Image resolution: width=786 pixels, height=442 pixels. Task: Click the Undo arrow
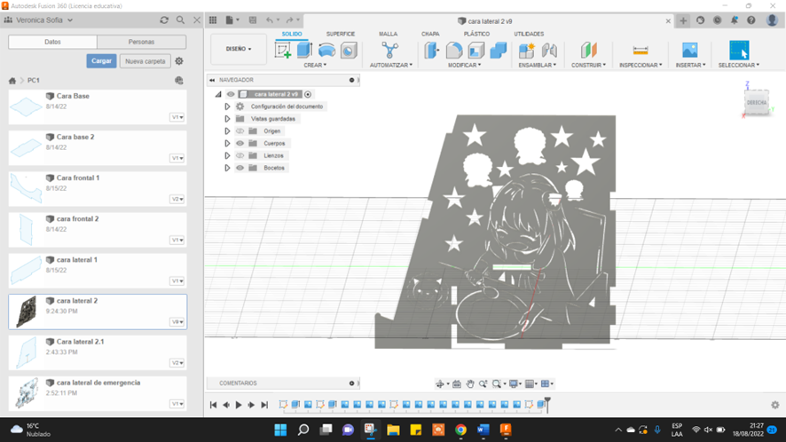[270, 20]
